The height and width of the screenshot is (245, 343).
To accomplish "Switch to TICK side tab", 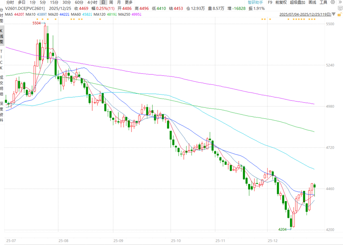I will point(2,60).
